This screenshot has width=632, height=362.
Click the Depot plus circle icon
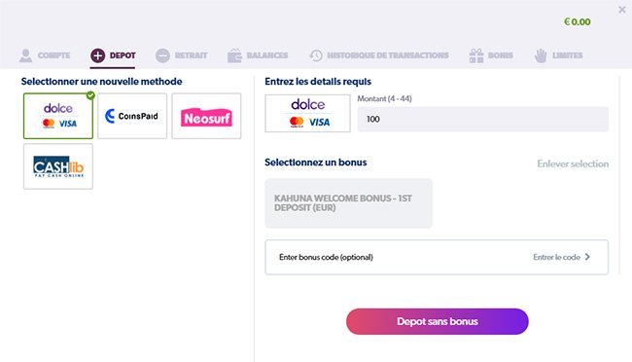[x=97, y=55]
